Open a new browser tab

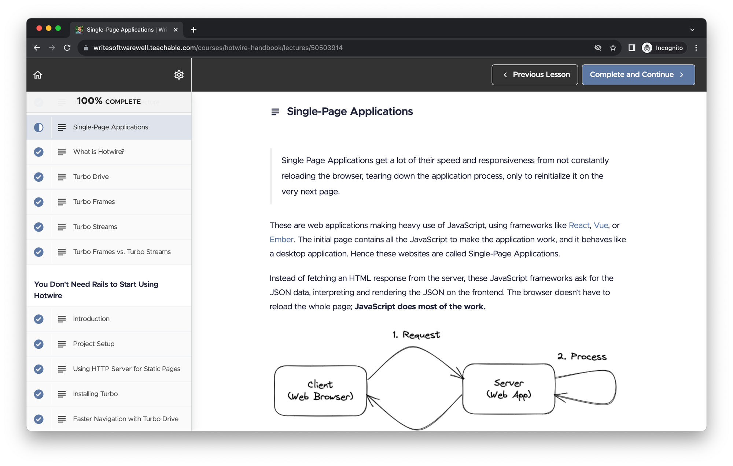(x=194, y=30)
